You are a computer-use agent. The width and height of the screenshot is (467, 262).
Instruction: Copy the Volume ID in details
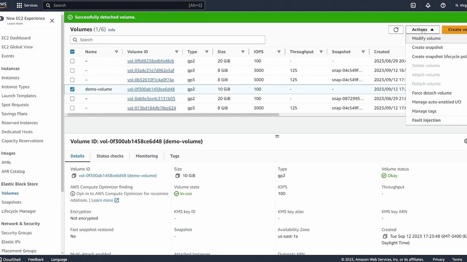(x=74, y=176)
